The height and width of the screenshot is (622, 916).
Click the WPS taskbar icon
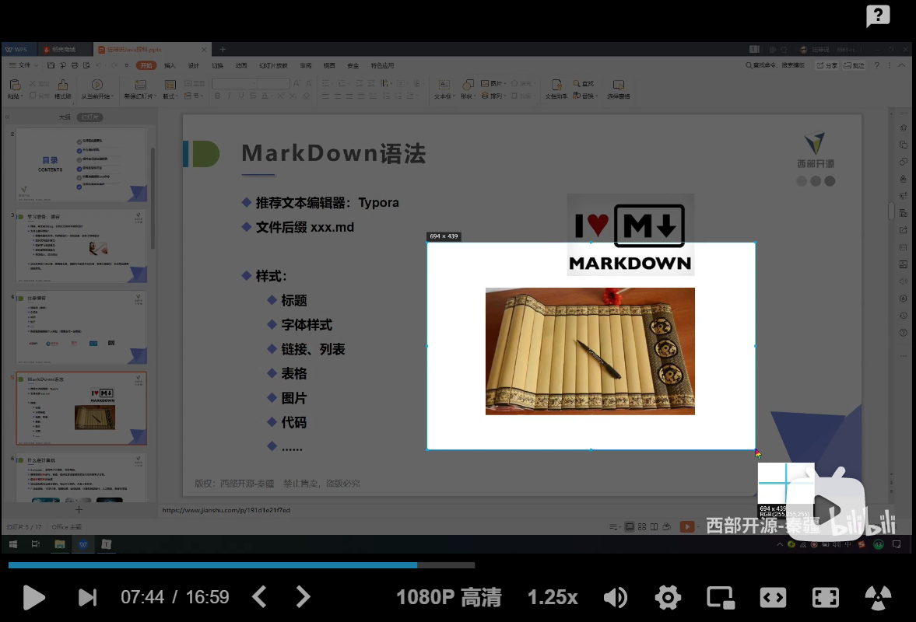click(x=83, y=544)
